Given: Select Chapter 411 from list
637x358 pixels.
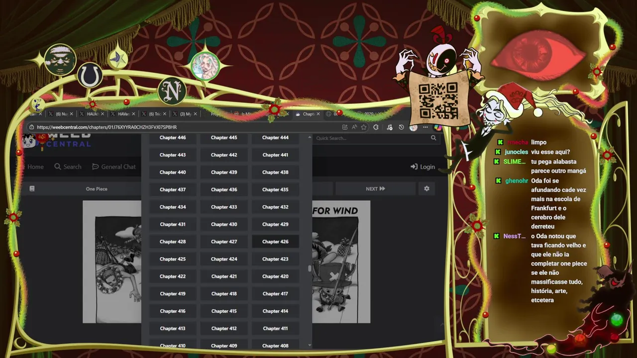Looking at the screenshot, I should 275,329.
